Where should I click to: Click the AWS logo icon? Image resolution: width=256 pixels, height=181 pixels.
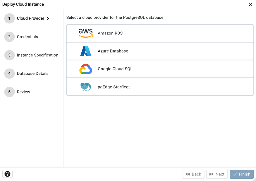tap(86, 33)
